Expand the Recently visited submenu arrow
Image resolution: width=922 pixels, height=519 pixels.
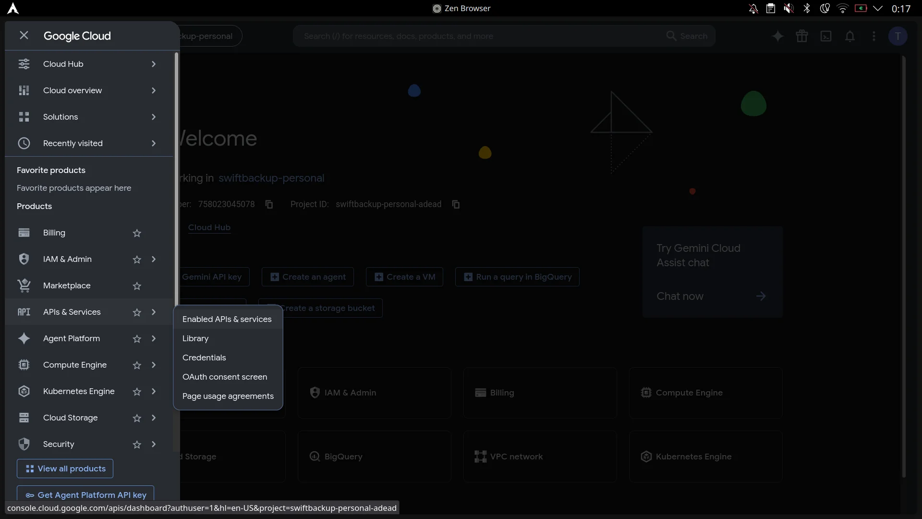pyautogui.click(x=154, y=143)
